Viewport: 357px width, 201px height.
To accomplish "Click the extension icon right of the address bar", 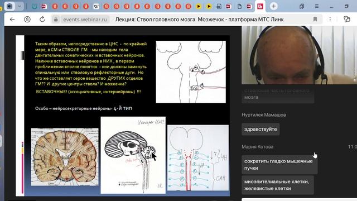I will coord(347,20).
